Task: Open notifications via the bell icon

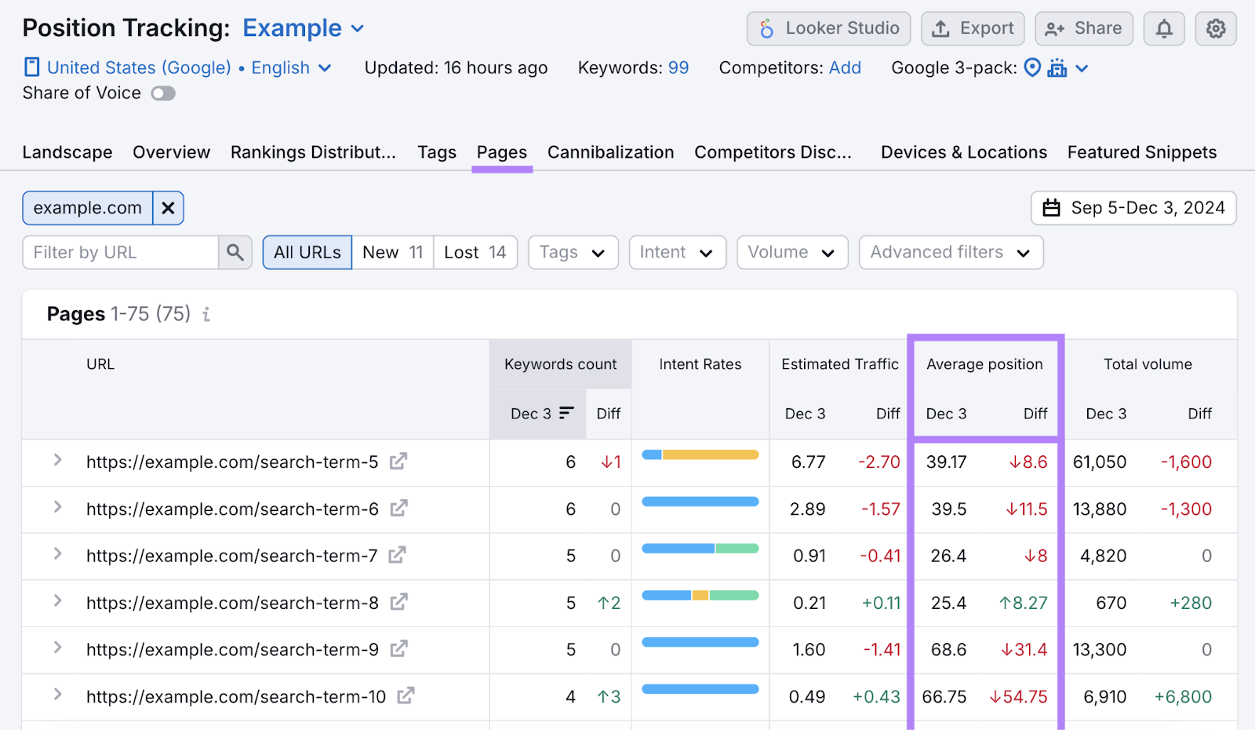Action: click(1163, 28)
